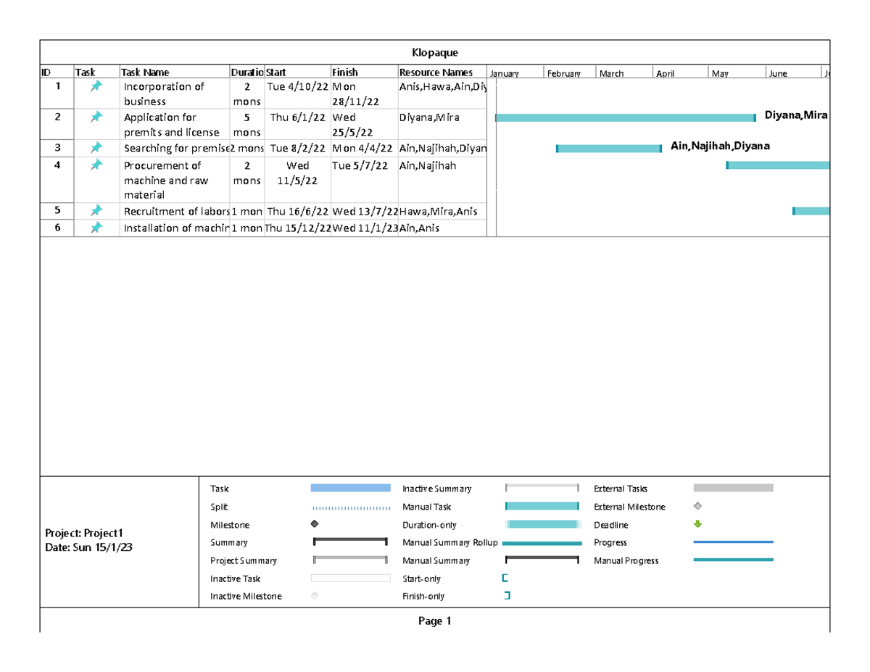The height and width of the screenshot is (672, 870).
Task: Click the Start cell showing Tue 4/10/22
Action: 297,86
